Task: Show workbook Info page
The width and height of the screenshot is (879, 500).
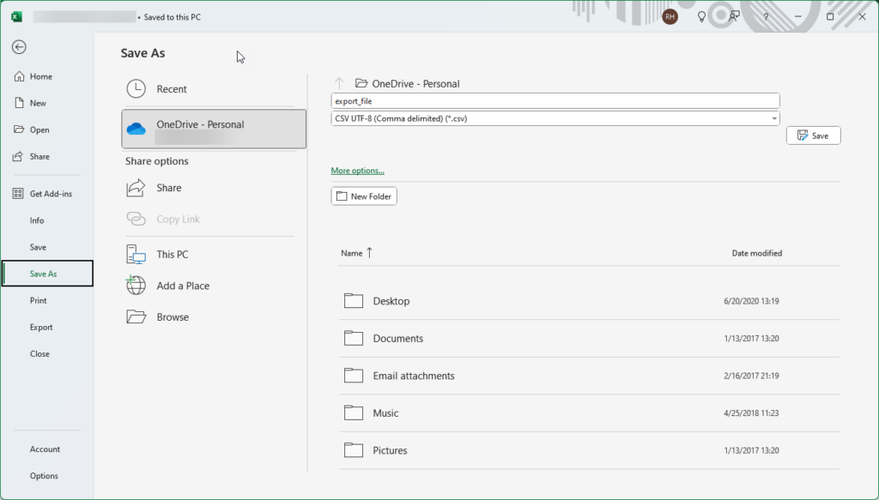Action: click(x=37, y=220)
